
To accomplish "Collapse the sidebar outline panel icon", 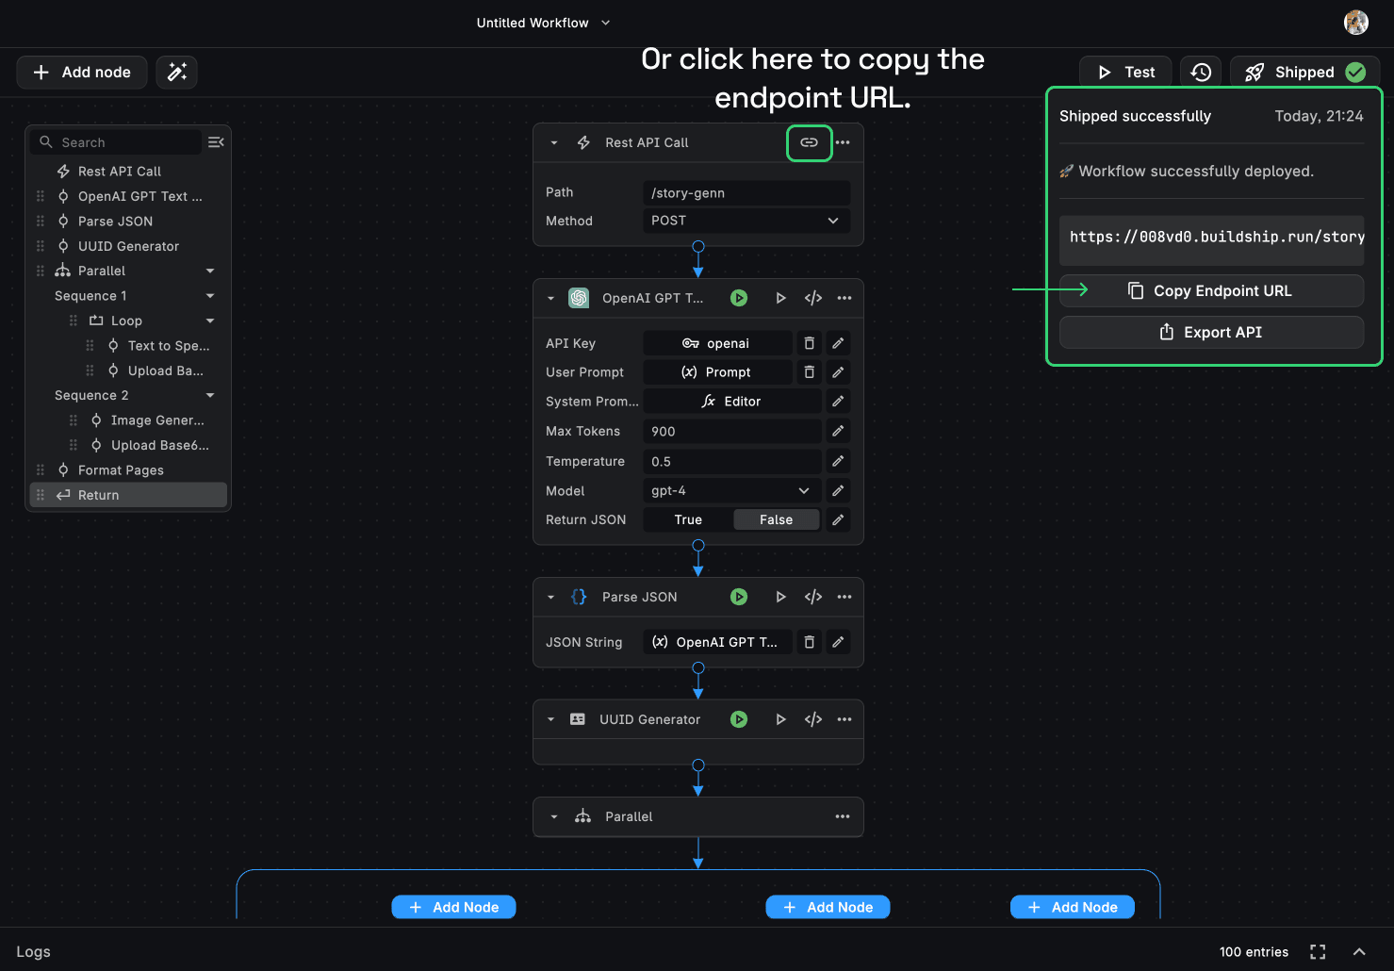I will (216, 142).
